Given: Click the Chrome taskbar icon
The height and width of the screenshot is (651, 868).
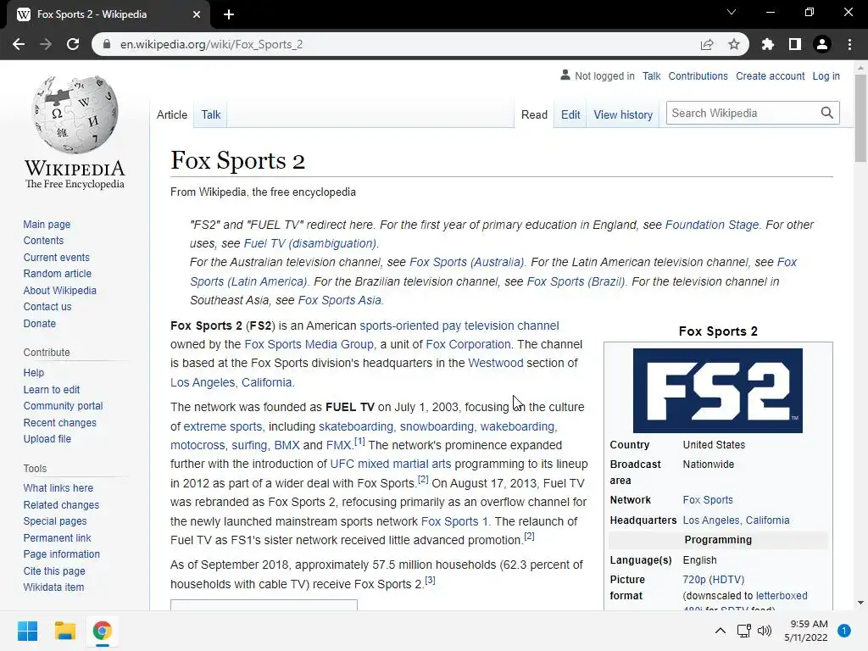Looking at the screenshot, I should click(102, 631).
